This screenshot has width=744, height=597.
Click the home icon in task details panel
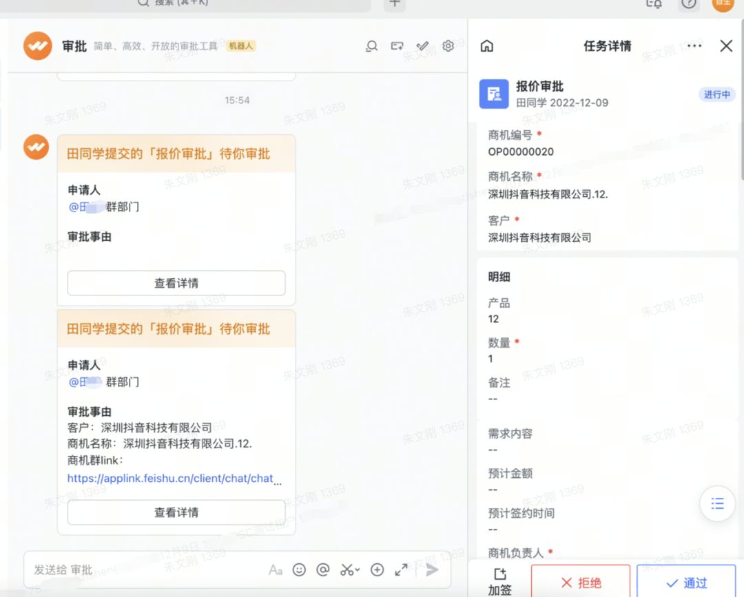click(487, 46)
